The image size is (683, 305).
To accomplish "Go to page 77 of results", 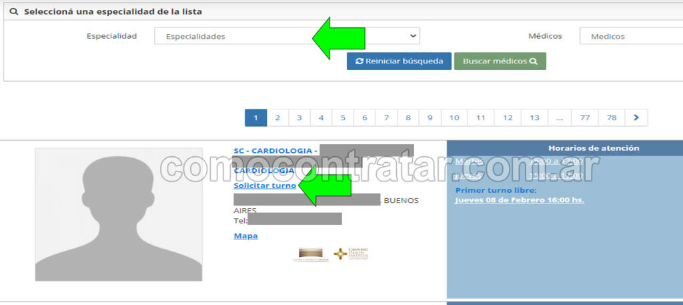I will [x=584, y=118].
